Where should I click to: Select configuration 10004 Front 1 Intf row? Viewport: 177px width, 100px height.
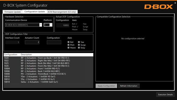click(48, 69)
